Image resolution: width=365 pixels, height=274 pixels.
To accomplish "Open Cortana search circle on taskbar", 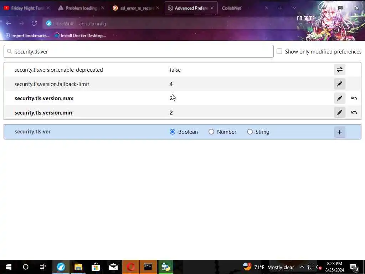I will click(x=26, y=267).
